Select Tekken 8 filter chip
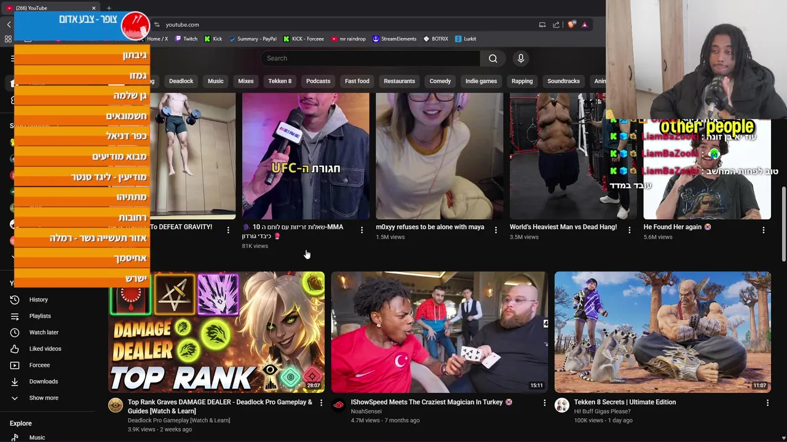787x442 pixels. [x=280, y=81]
